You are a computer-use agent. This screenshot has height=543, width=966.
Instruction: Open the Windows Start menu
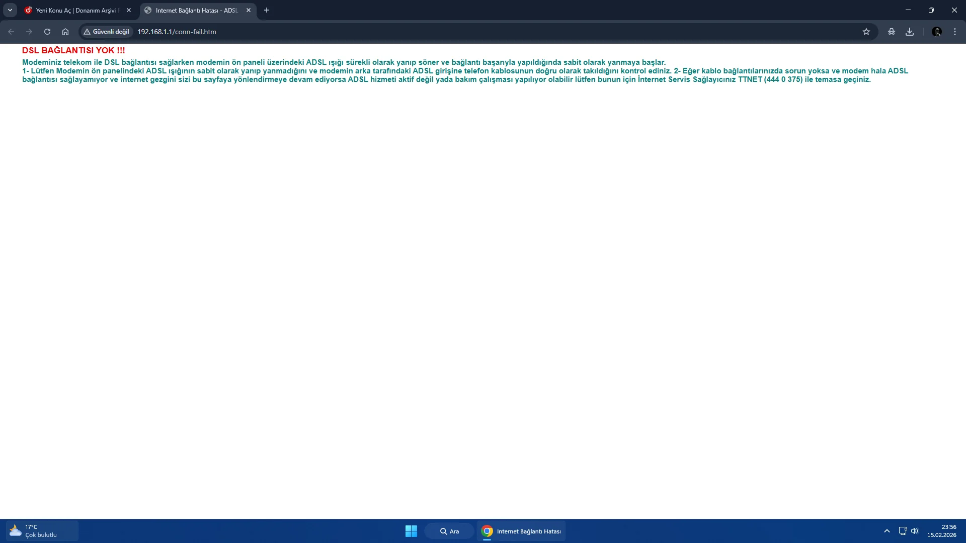click(x=411, y=531)
